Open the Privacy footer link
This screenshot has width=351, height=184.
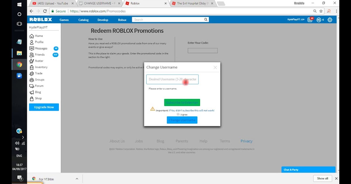pyautogui.click(x=246, y=141)
